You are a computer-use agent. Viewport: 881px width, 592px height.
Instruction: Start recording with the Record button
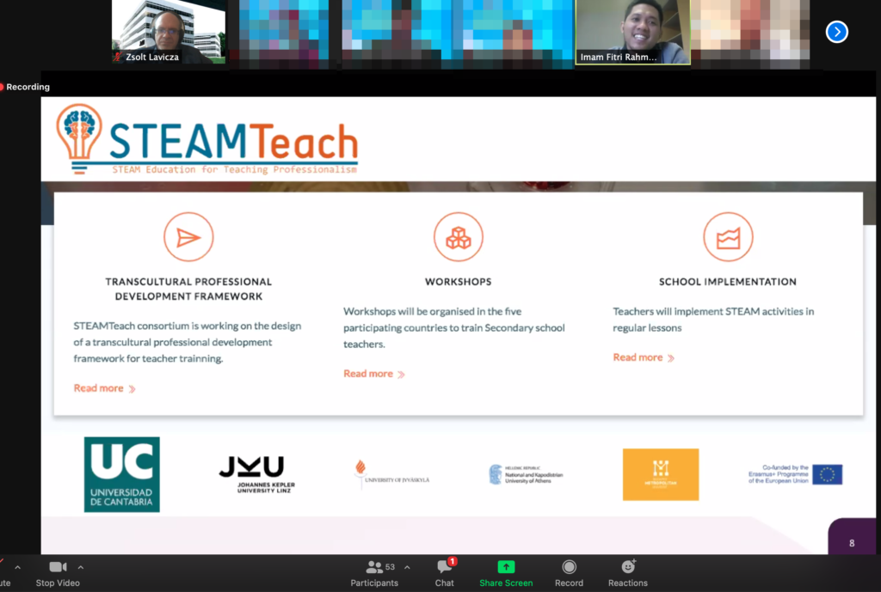click(569, 568)
